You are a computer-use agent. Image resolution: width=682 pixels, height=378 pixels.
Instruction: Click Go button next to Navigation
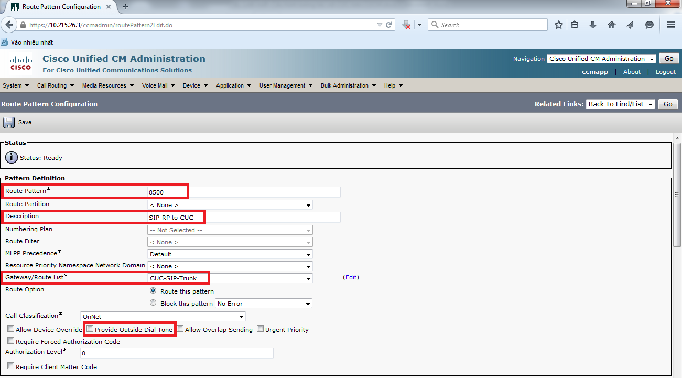(668, 59)
